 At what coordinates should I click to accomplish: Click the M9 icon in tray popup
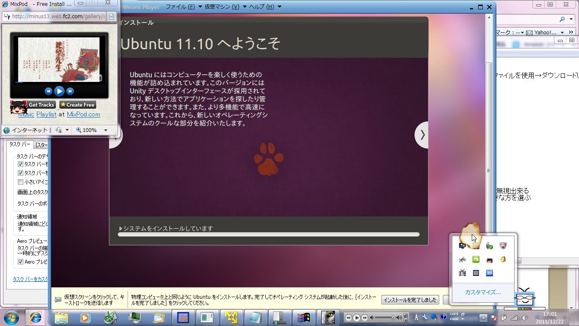490,273
